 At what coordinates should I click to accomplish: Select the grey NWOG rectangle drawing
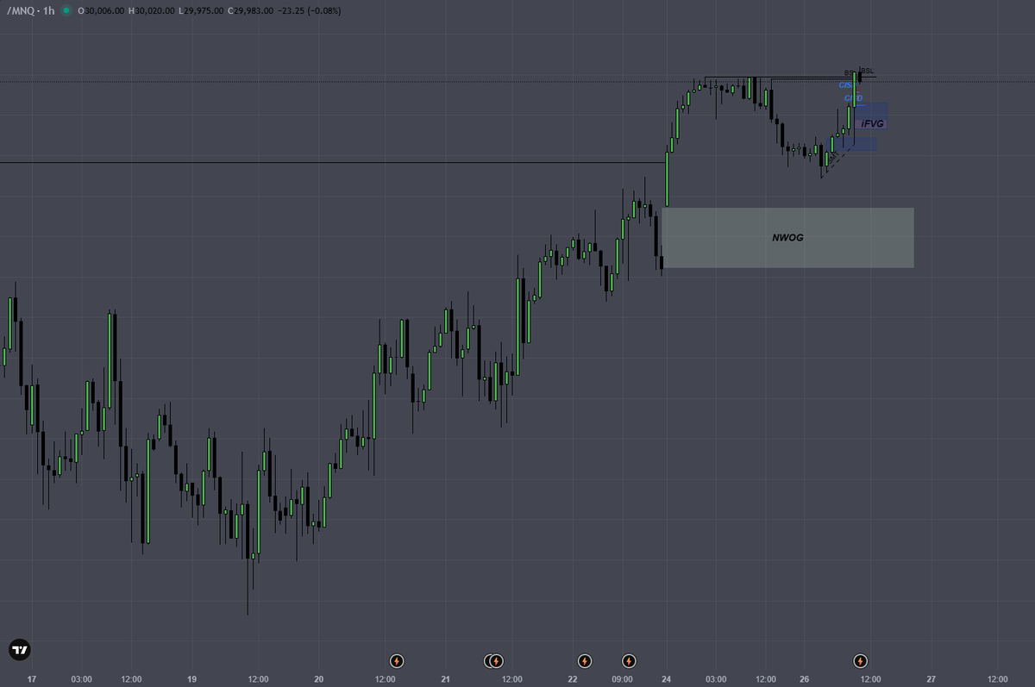point(787,237)
